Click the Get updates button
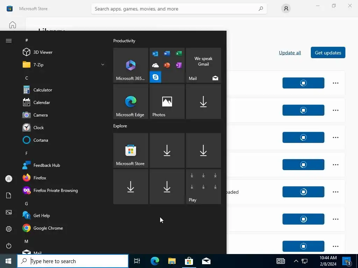 coord(328,53)
